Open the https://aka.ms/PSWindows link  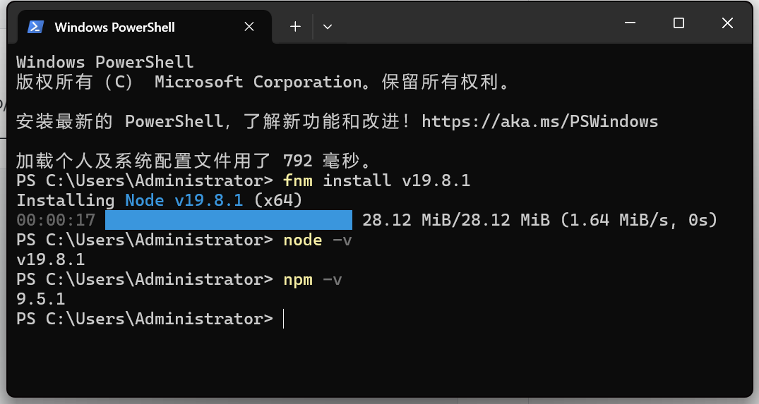coord(539,121)
